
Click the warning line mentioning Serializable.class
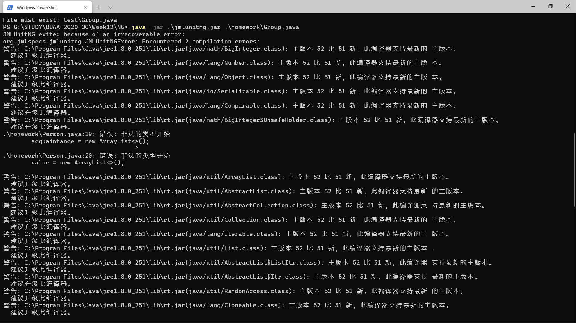(x=230, y=91)
